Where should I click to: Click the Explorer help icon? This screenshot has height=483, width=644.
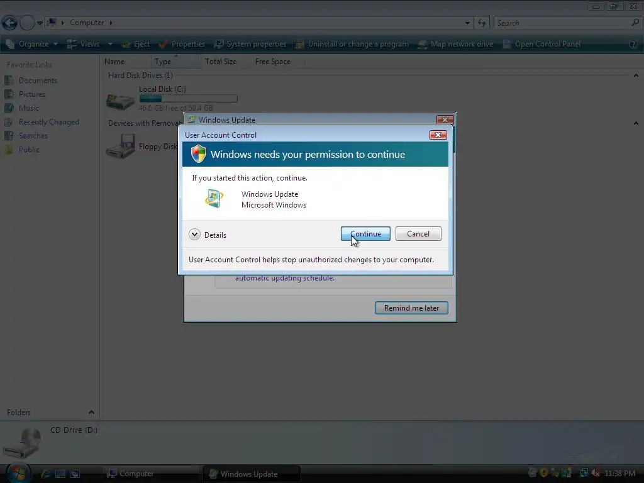pyautogui.click(x=633, y=44)
